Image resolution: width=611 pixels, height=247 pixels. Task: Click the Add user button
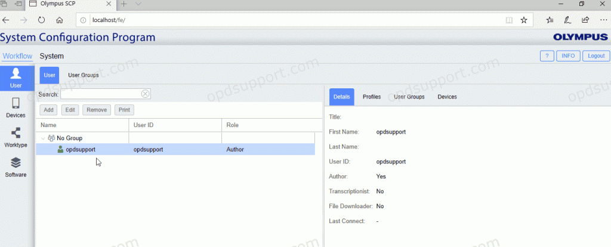tap(49, 110)
